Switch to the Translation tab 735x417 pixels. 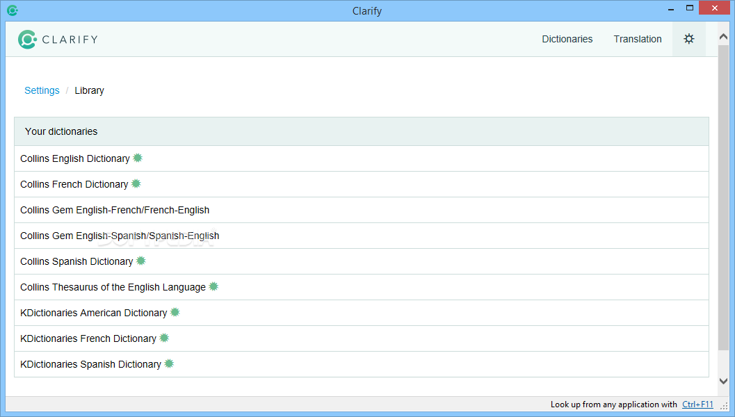(x=638, y=39)
